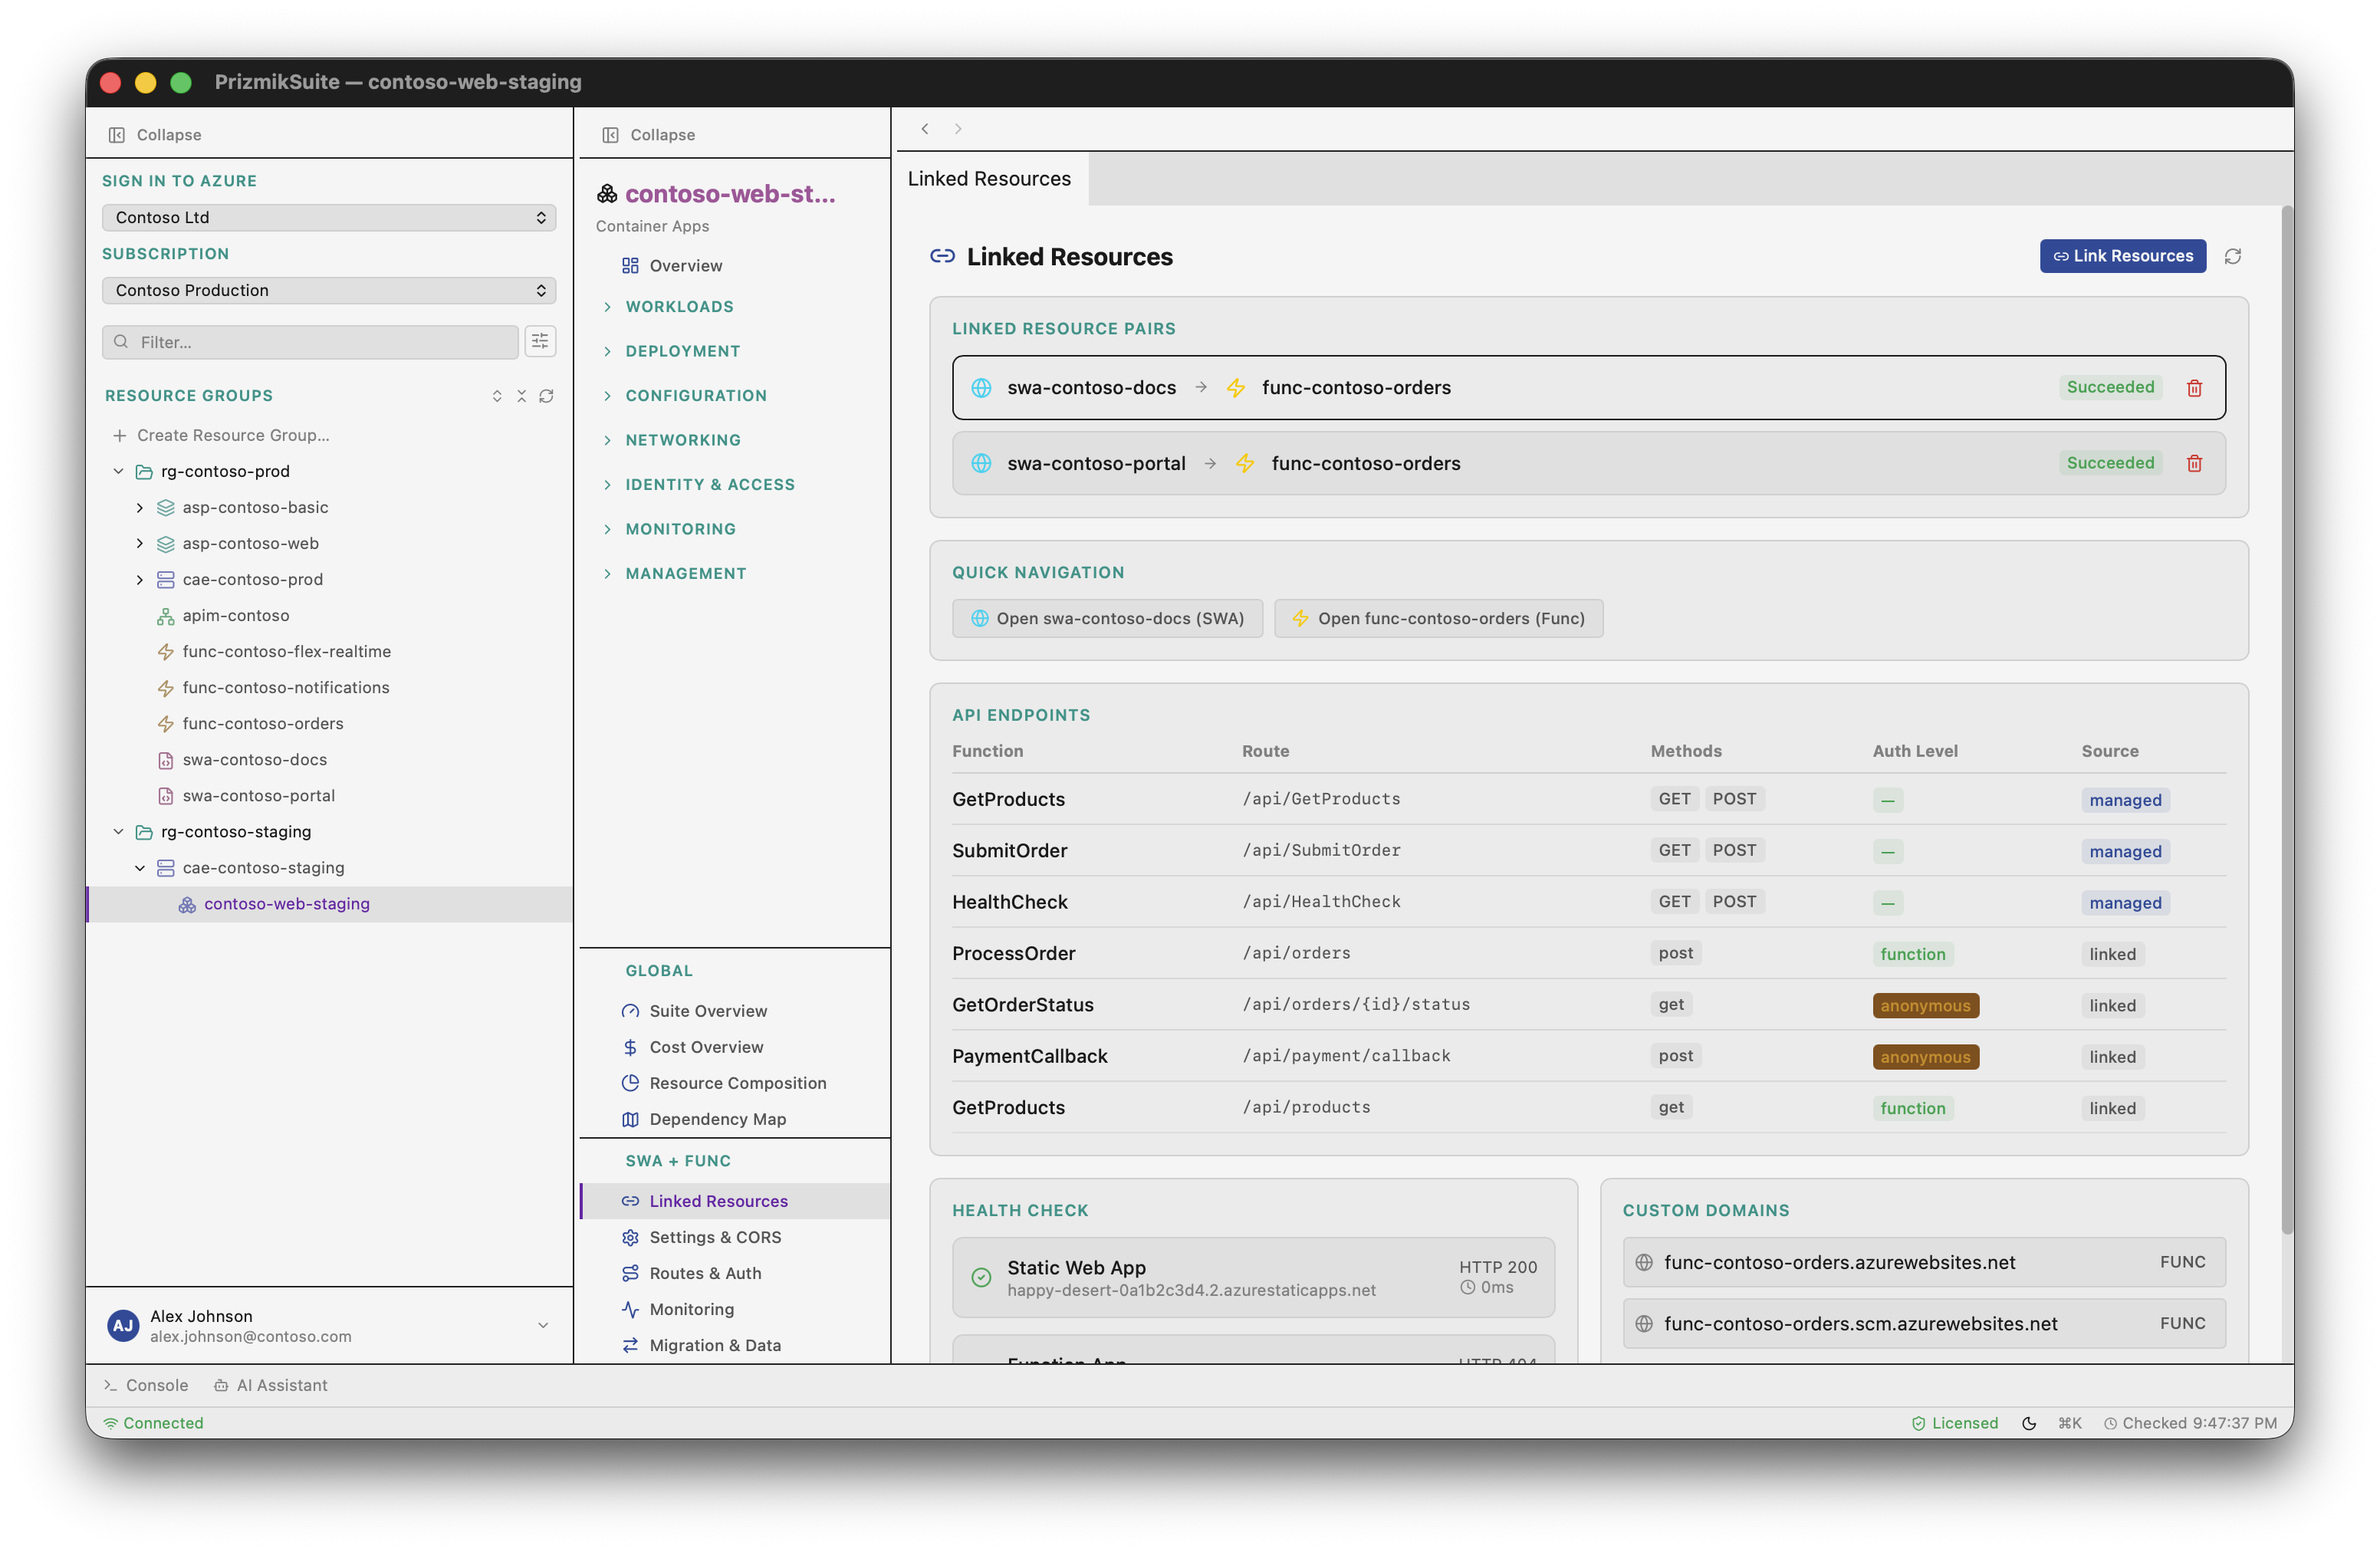2380x1552 pixels.
Task: Navigate forward with the right arrow
Action: 958,129
